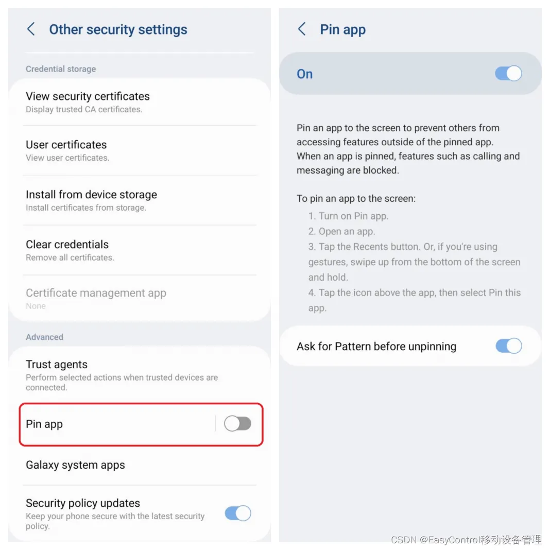The image size is (550, 550).
Task: Tap the Security policy updates label
Action: (x=83, y=503)
